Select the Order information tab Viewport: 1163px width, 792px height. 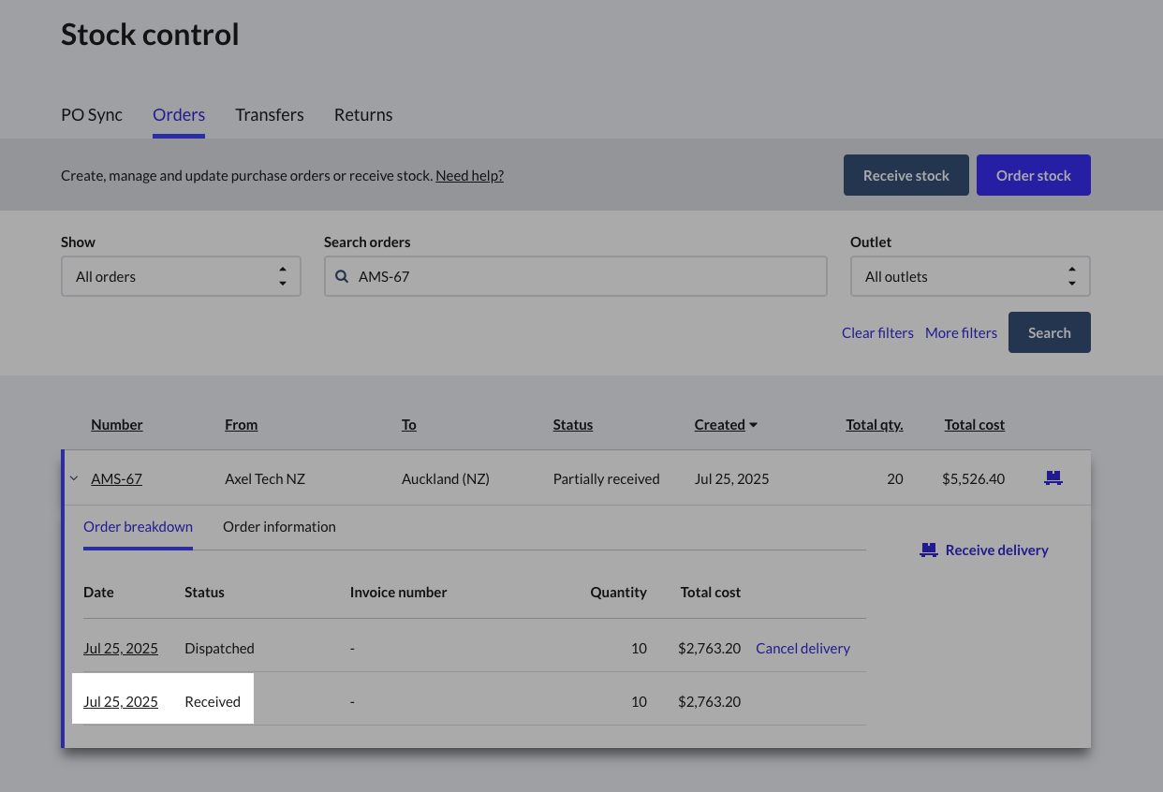(x=279, y=527)
